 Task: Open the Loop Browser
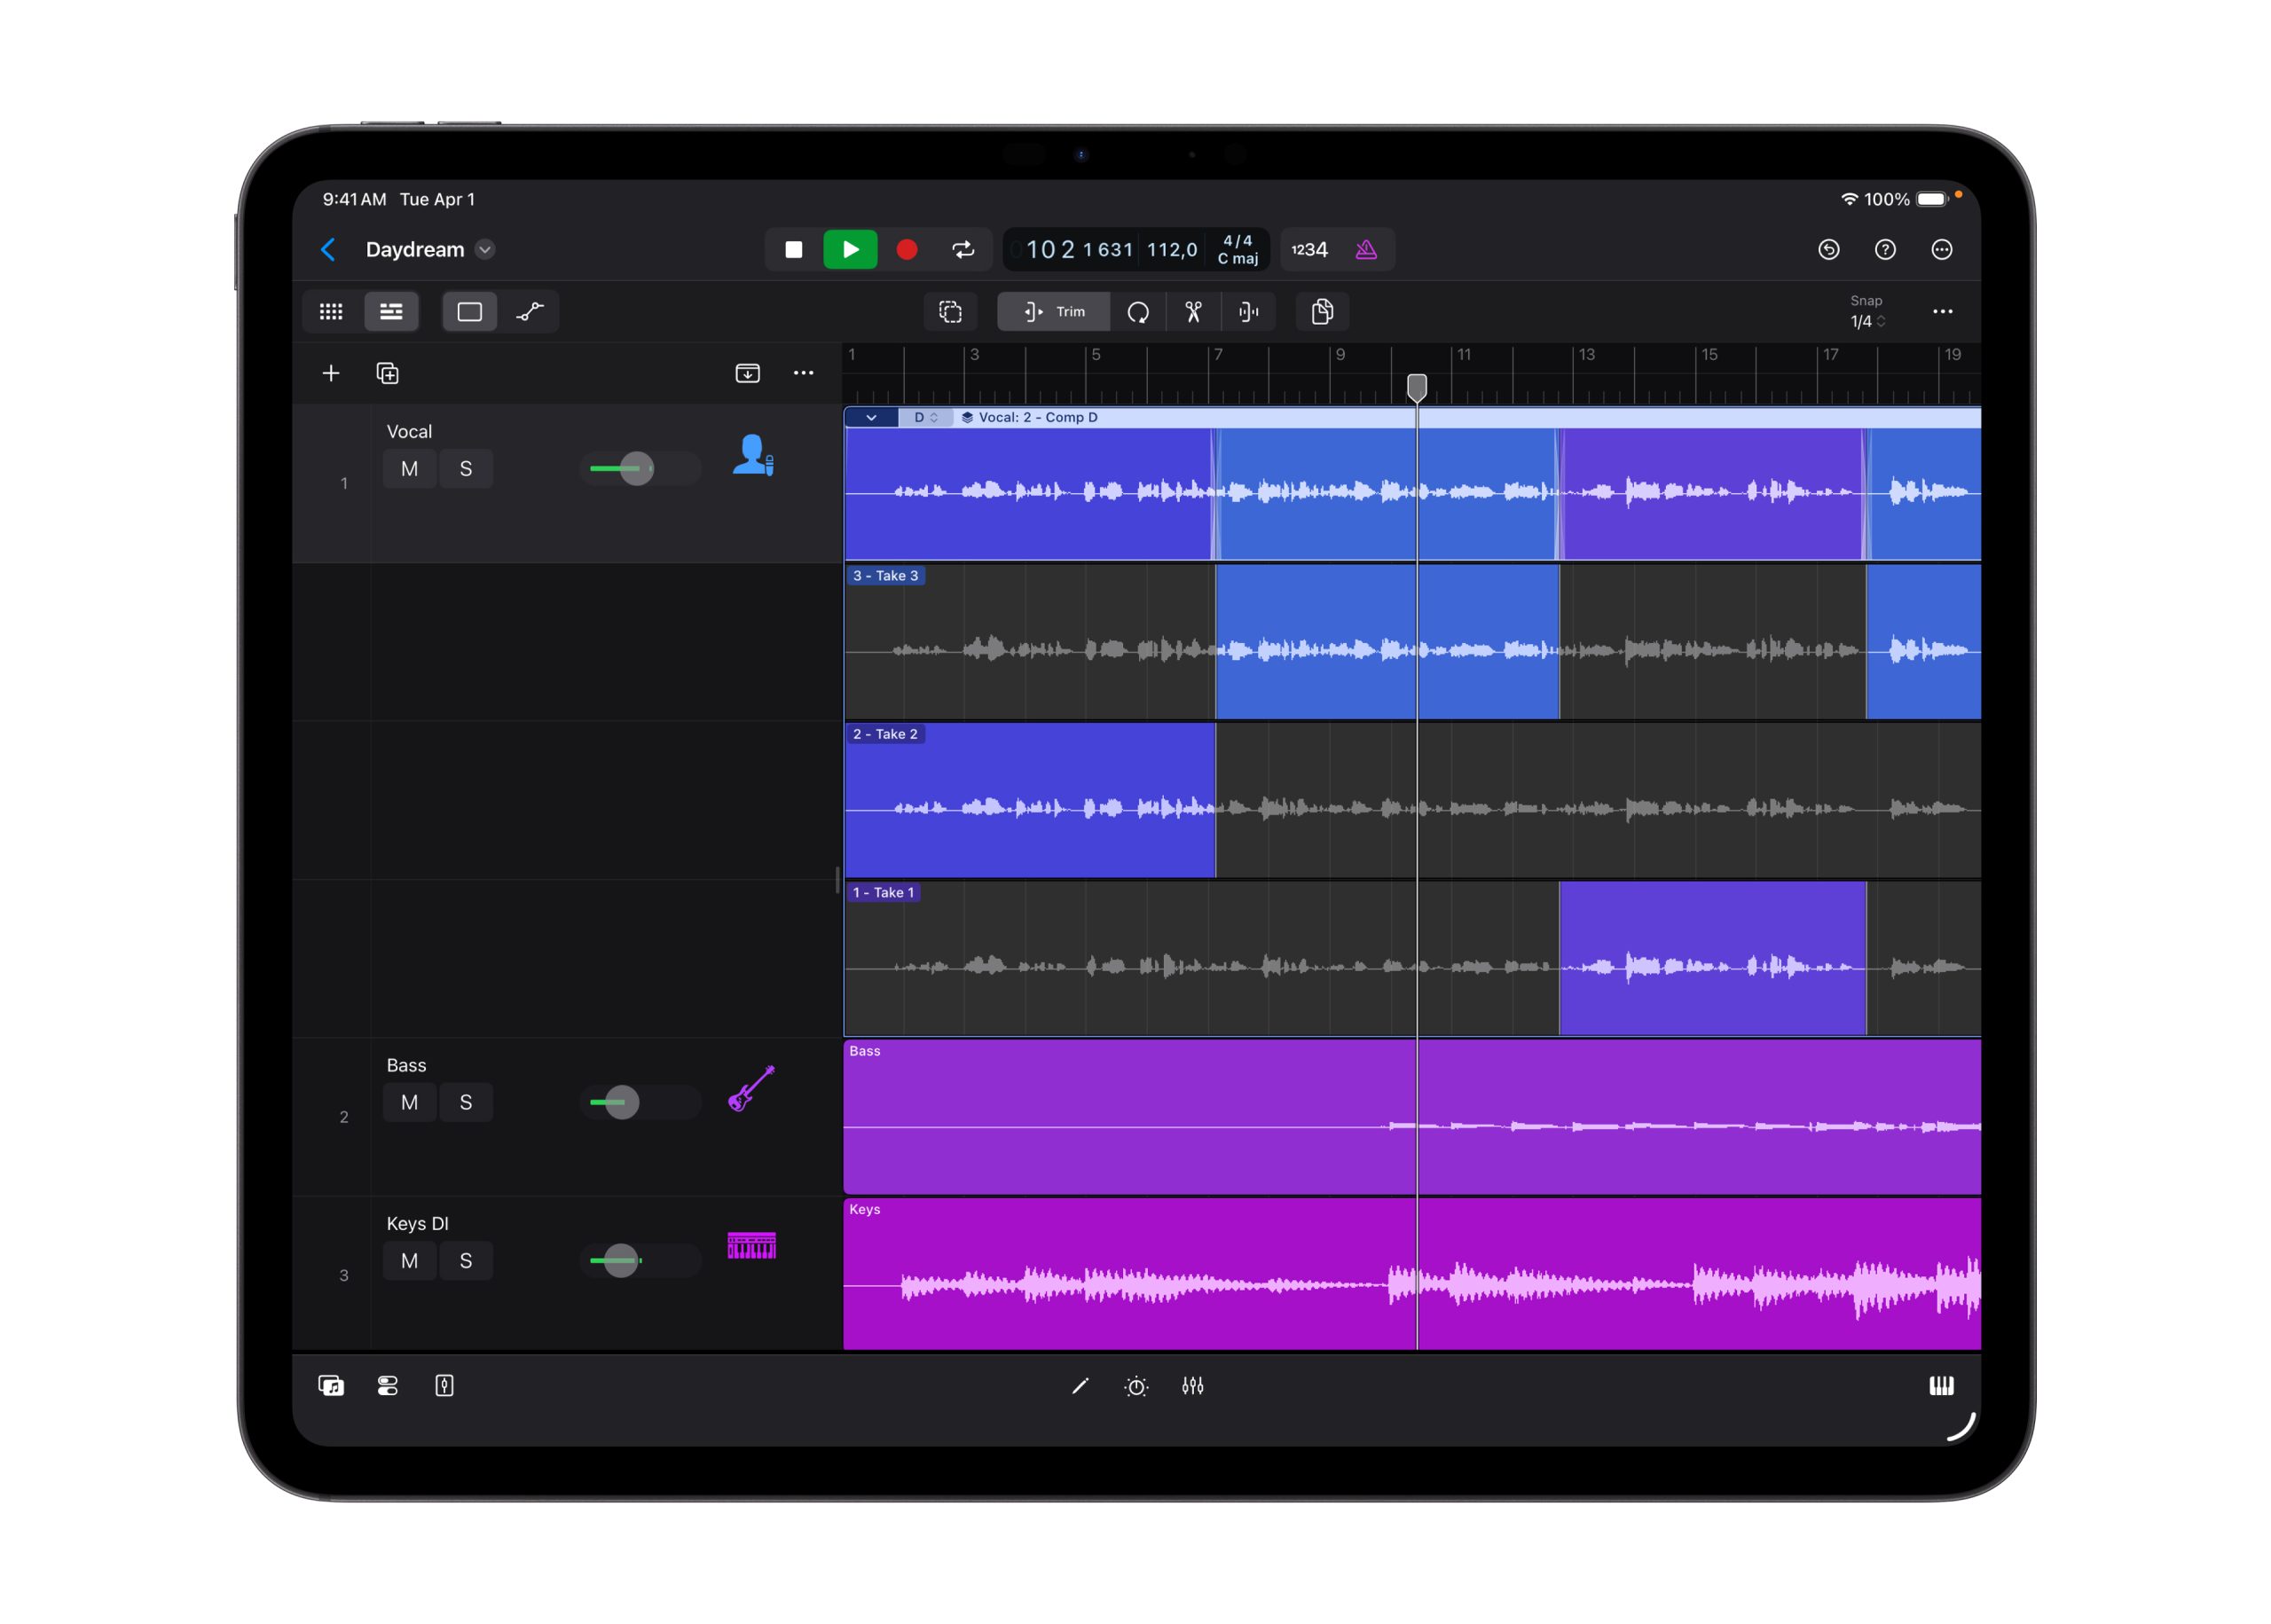[x=331, y=1386]
